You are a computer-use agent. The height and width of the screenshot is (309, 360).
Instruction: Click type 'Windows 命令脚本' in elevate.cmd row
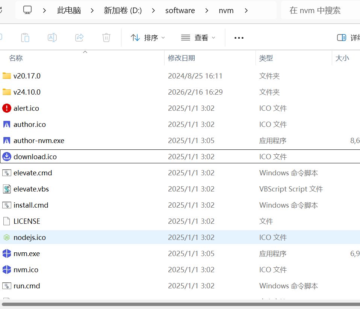point(289,173)
